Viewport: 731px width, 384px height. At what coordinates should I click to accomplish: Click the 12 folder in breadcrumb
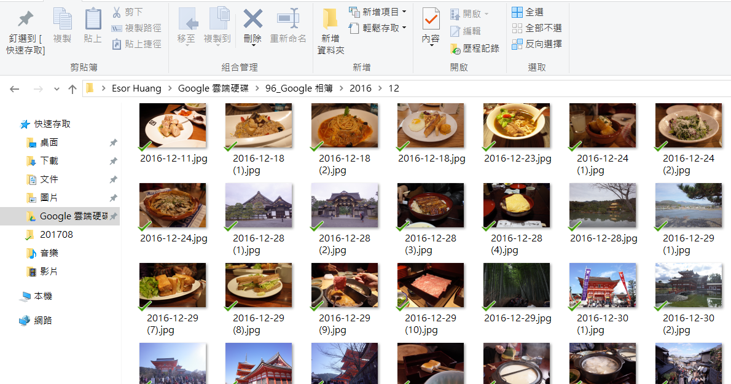pos(394,88)
